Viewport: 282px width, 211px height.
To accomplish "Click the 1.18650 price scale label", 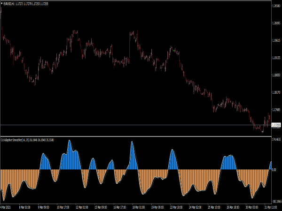I will pos(276,75).
